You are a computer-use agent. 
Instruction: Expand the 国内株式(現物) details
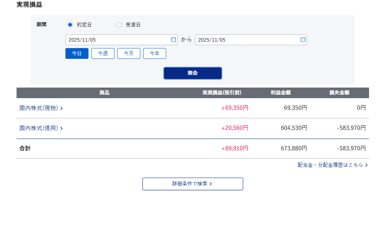[39, 108]
